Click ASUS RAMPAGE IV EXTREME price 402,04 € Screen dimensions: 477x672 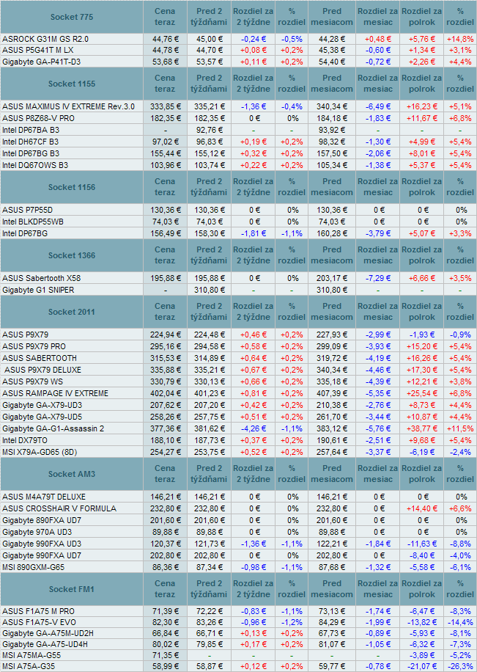pos(166,393)
